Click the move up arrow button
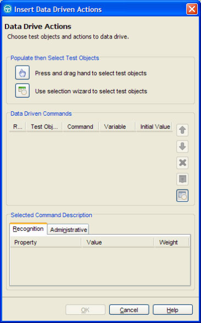 182,130
